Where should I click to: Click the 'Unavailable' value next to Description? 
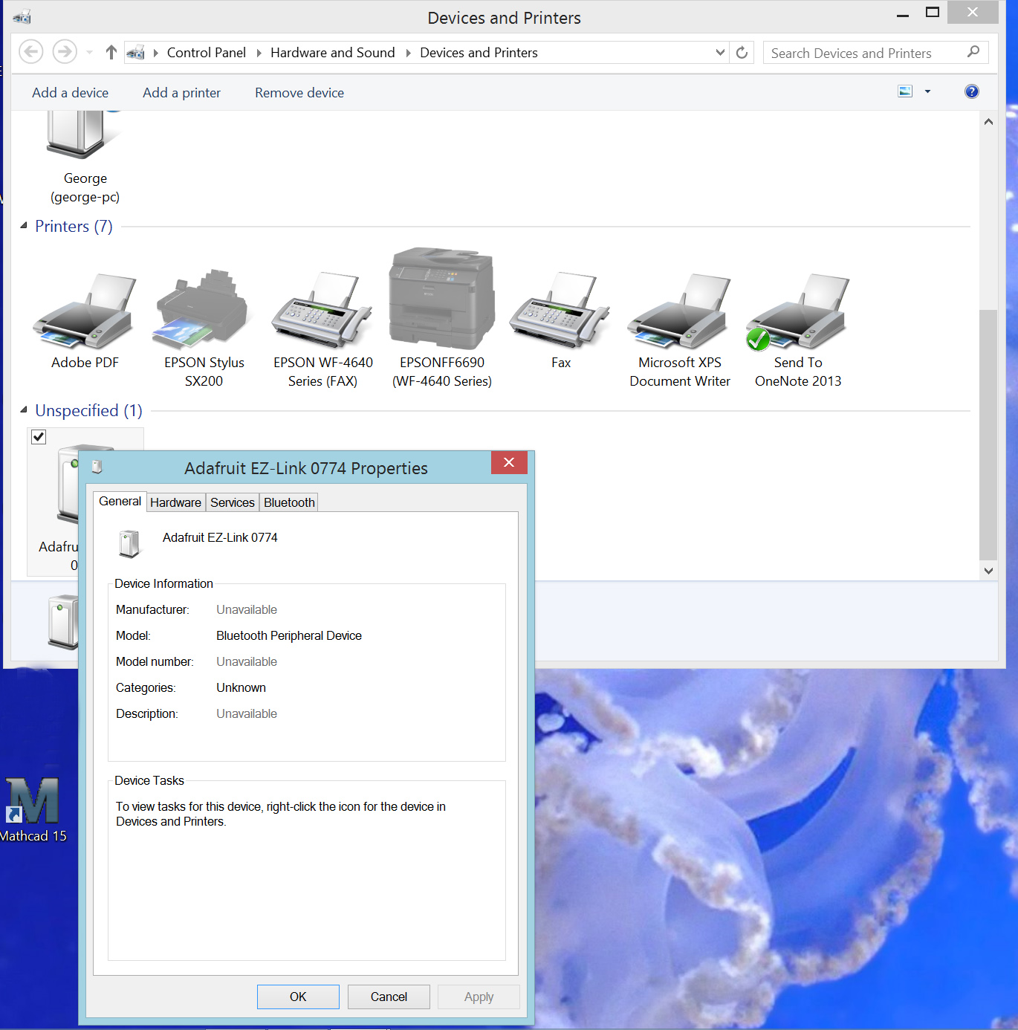247,713
